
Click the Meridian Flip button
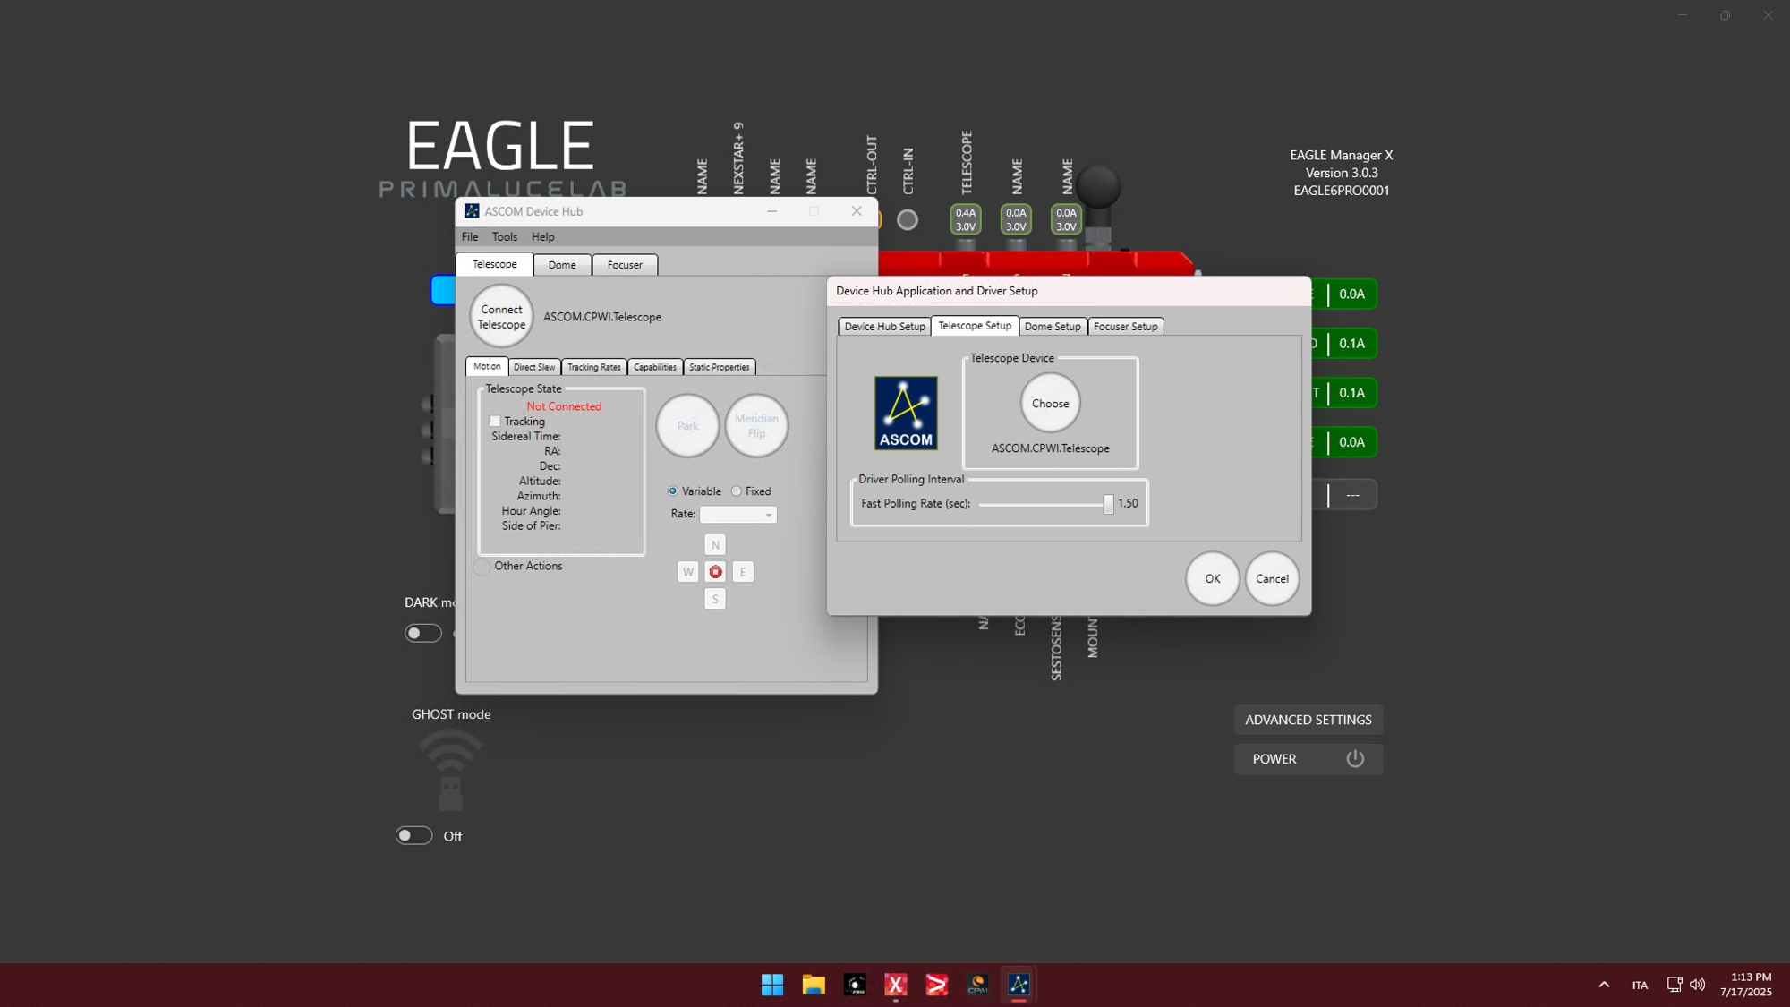pos(756,426)
